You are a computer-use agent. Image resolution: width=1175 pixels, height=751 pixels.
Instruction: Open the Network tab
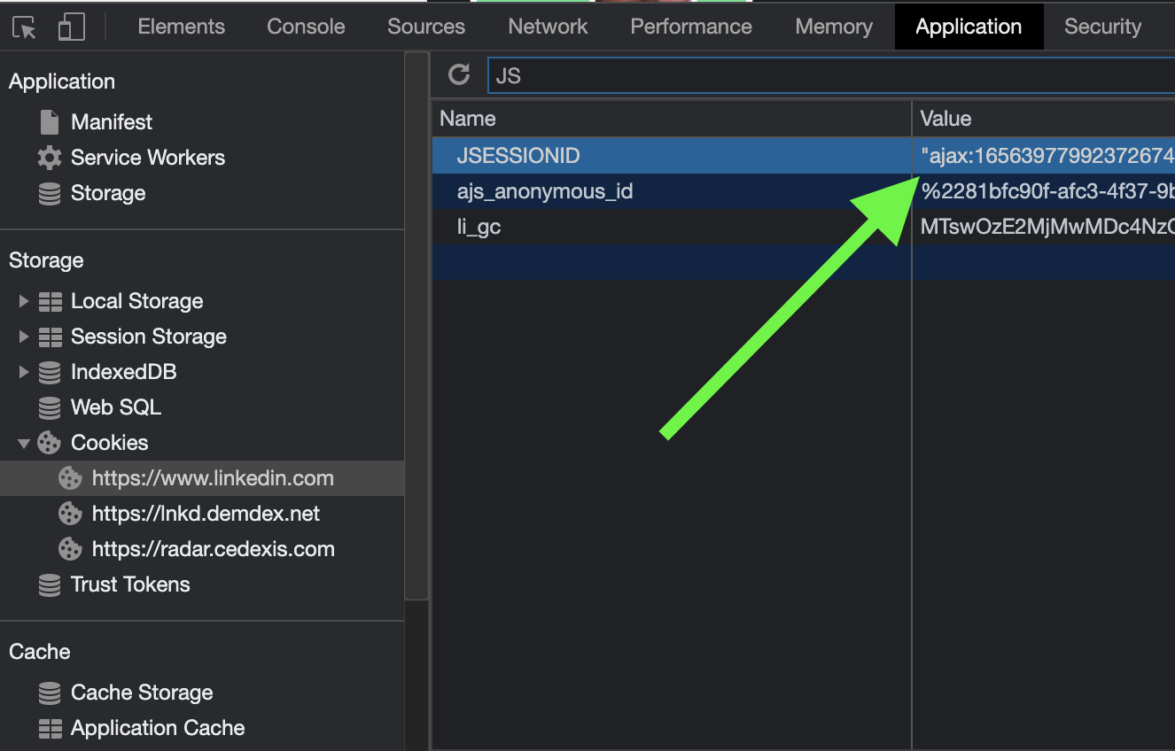(548, 27)
